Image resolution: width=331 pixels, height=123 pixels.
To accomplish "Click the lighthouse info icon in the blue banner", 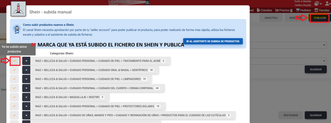I will [x=16, y=29].
